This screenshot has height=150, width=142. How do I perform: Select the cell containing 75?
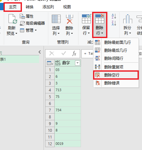click(x=68, y=97)
